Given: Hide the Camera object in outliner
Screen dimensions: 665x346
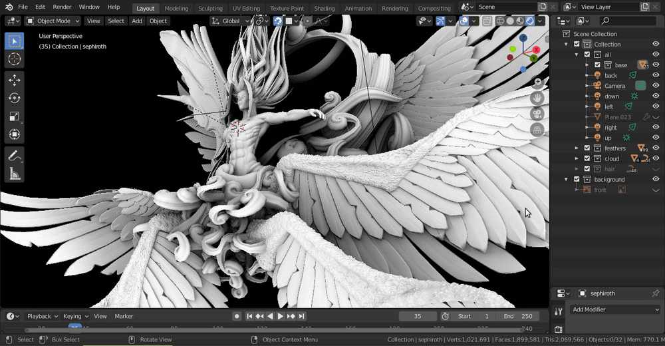Looking at the screenshot, I should click(x=656, y=86).
